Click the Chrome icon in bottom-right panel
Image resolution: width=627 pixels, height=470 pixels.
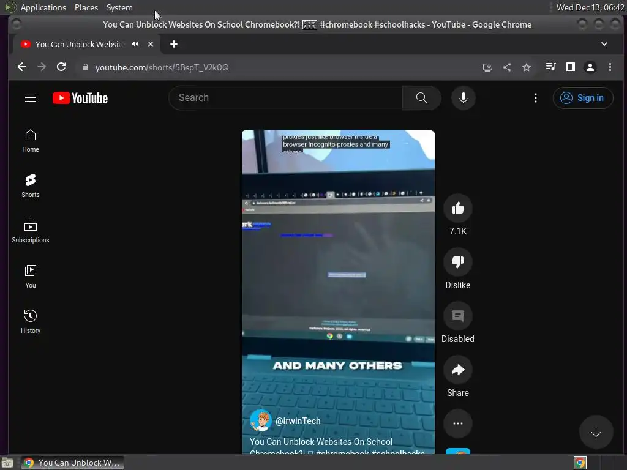coord(580,463)
